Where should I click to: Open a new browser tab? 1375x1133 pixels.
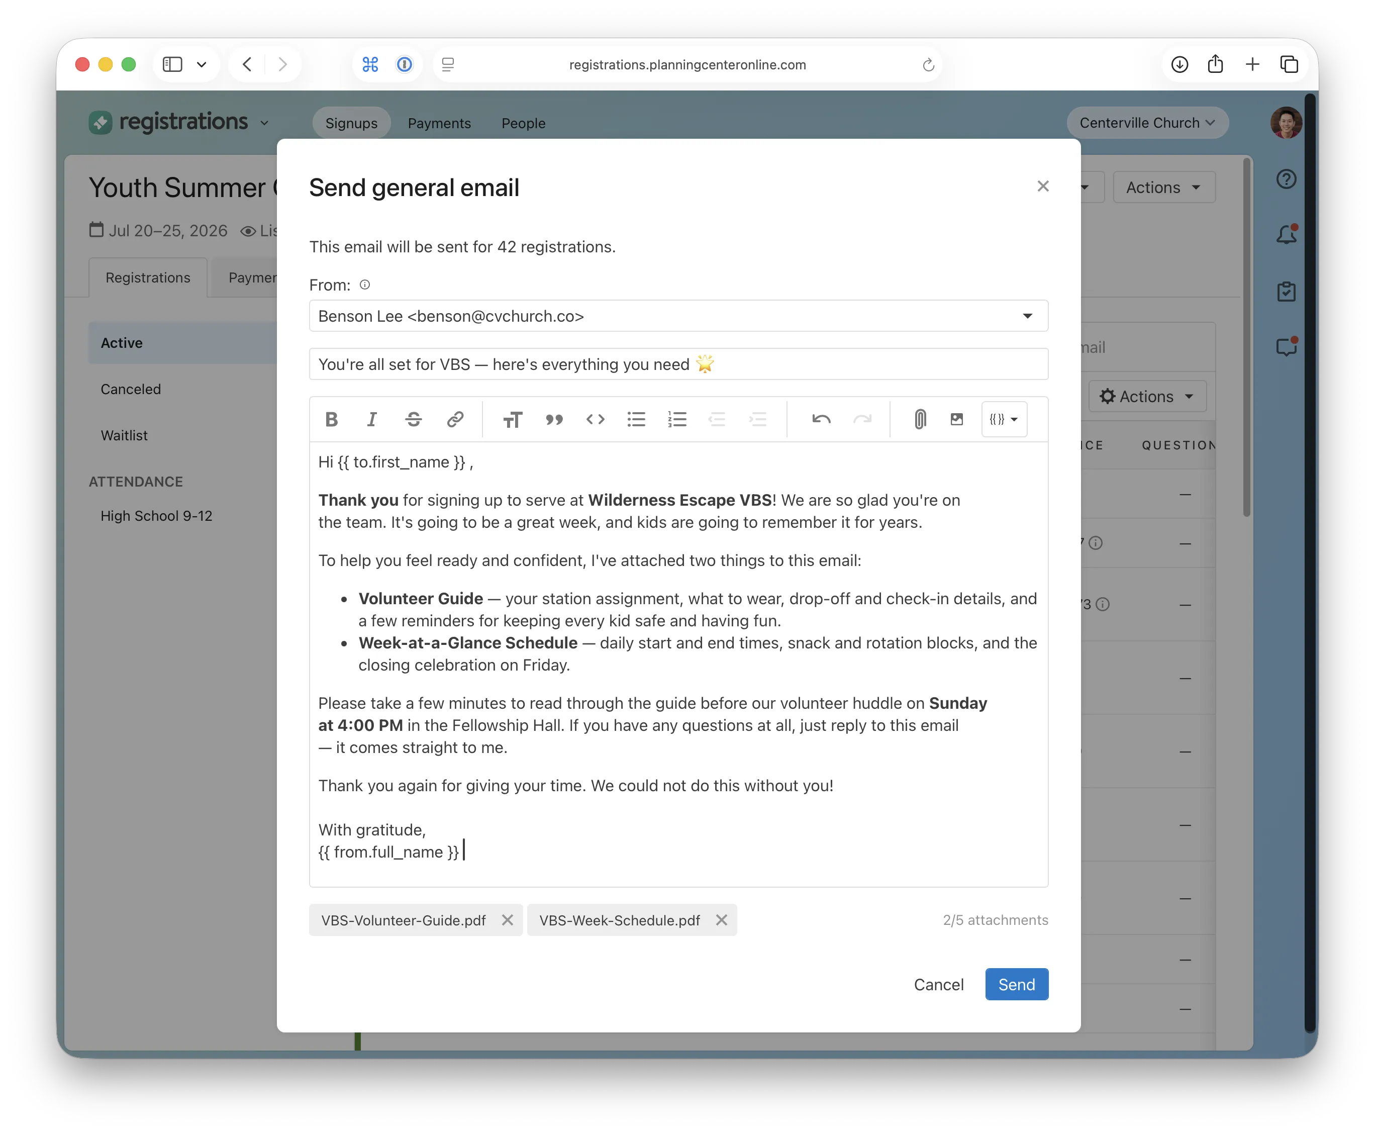tap(1252, 64)
